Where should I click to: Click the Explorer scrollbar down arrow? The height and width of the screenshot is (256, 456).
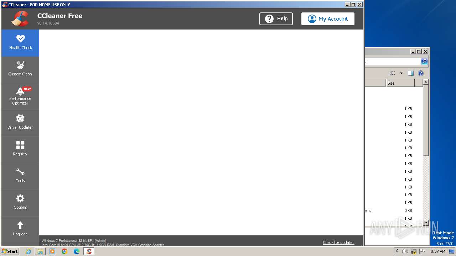point(426,223)
